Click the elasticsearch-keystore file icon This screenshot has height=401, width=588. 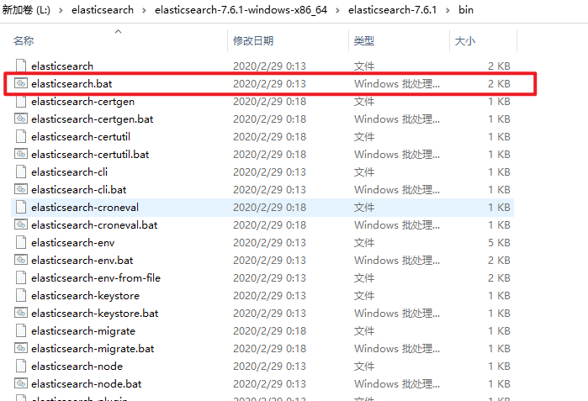[x=21, y=295]
